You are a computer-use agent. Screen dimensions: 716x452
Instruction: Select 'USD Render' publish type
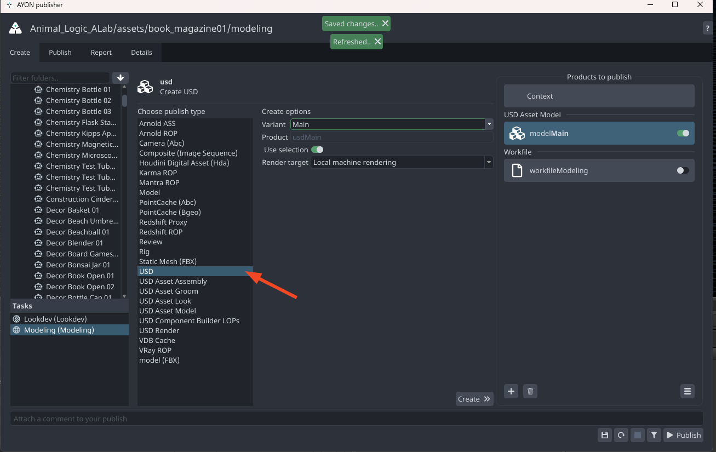[195, 330]
